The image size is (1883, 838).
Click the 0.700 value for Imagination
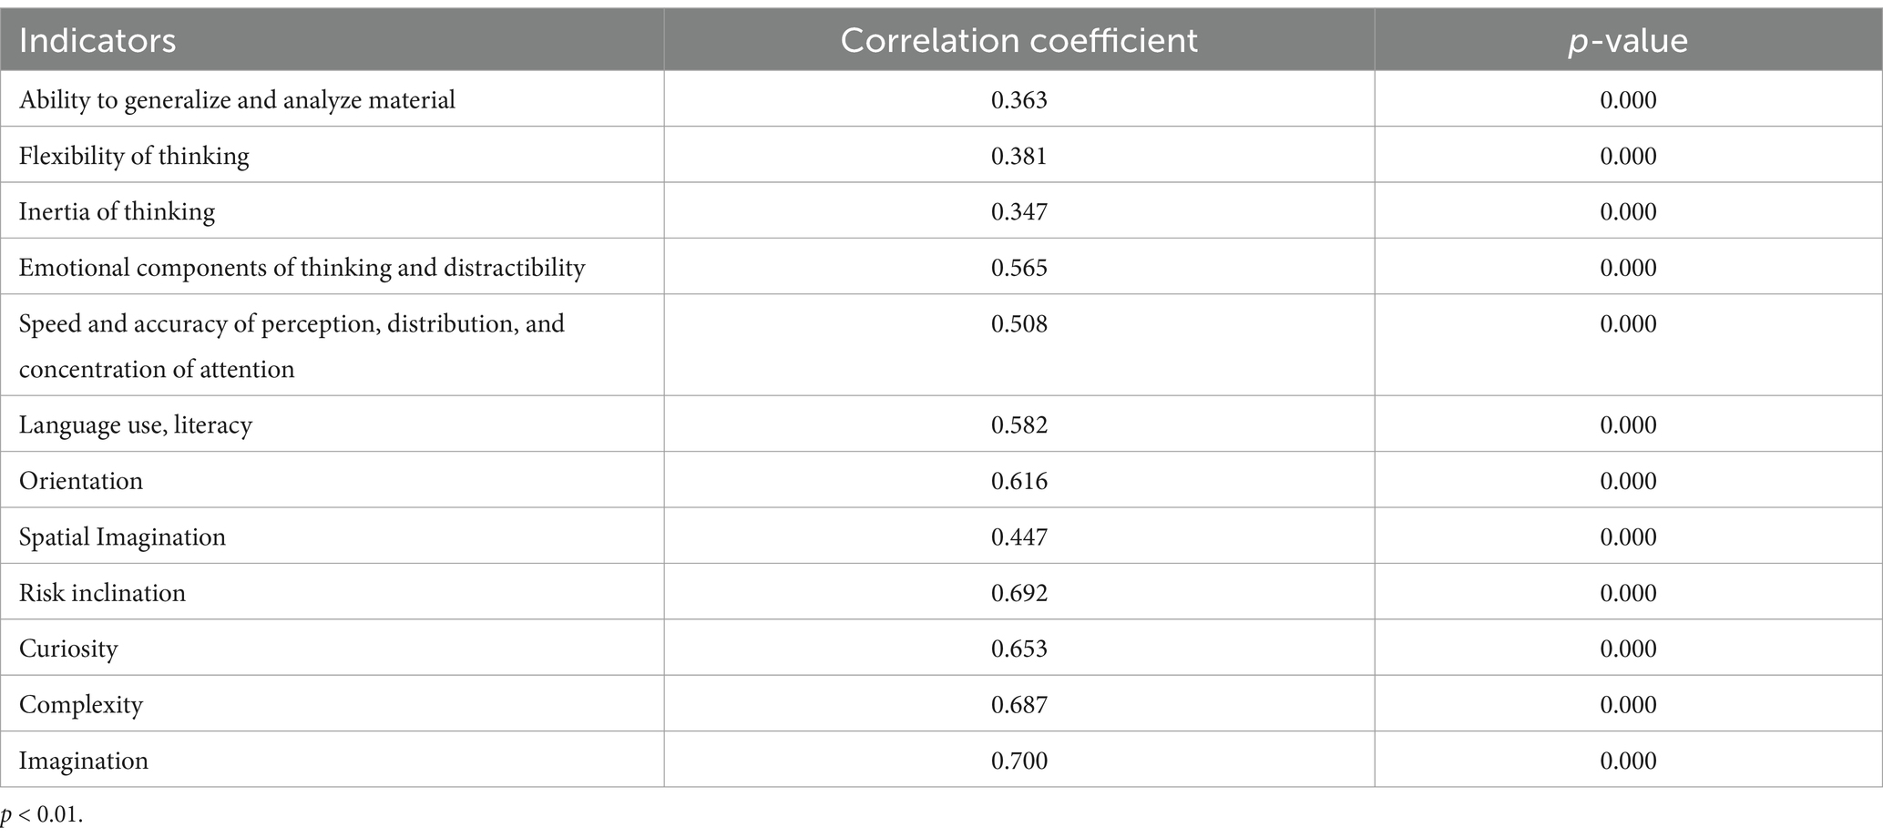pos(1019,761)
